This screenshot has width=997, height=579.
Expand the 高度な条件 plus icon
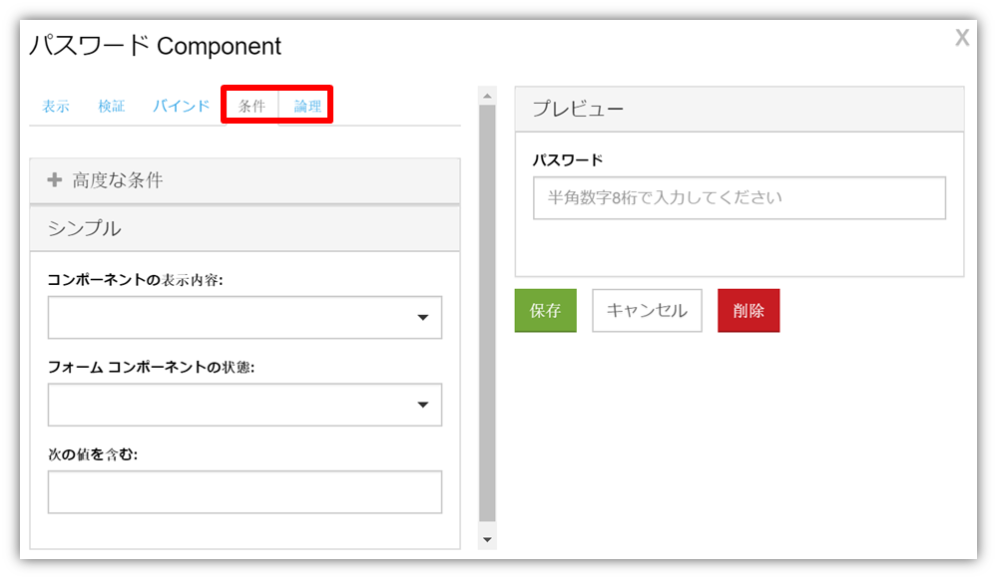(x=55, y=179)
